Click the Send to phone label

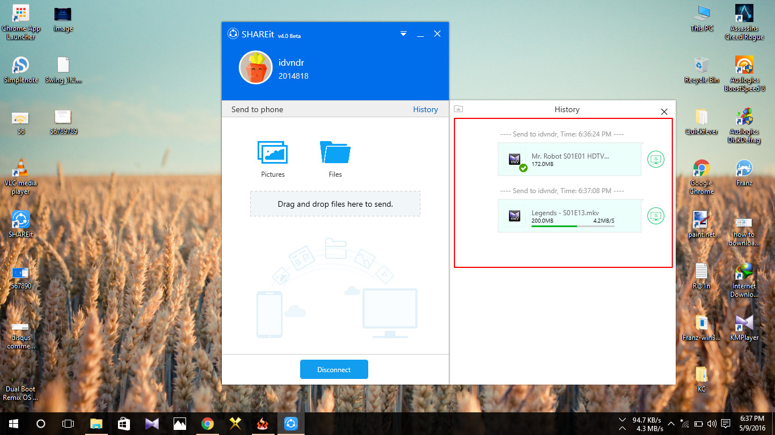(x=257, y=109)
